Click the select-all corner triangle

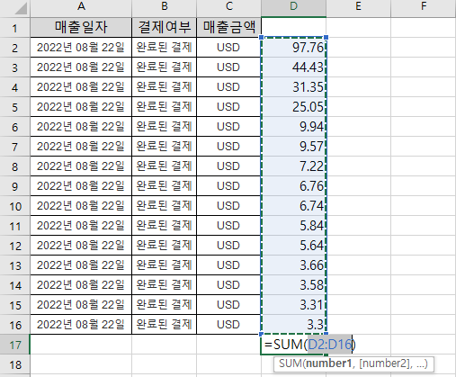tap(21, 8)
